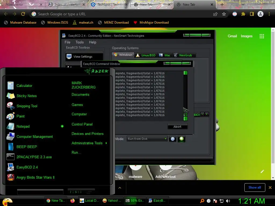Click the customize page pencil icon
Image resolution: width=275 pixels, height=206 pixels.
[262, 171]
